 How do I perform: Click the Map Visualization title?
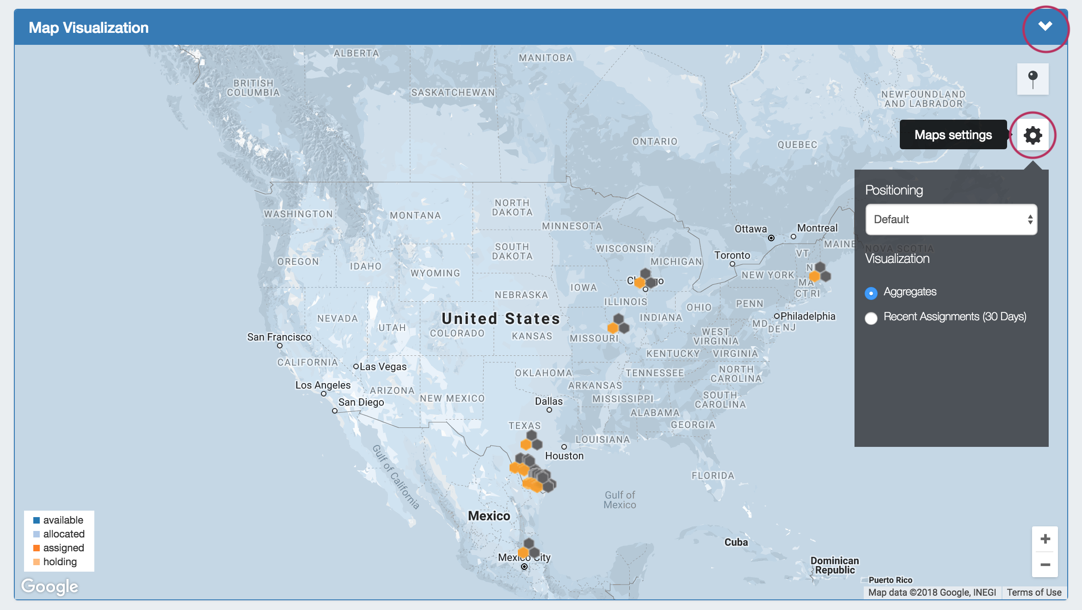[89, 28]
